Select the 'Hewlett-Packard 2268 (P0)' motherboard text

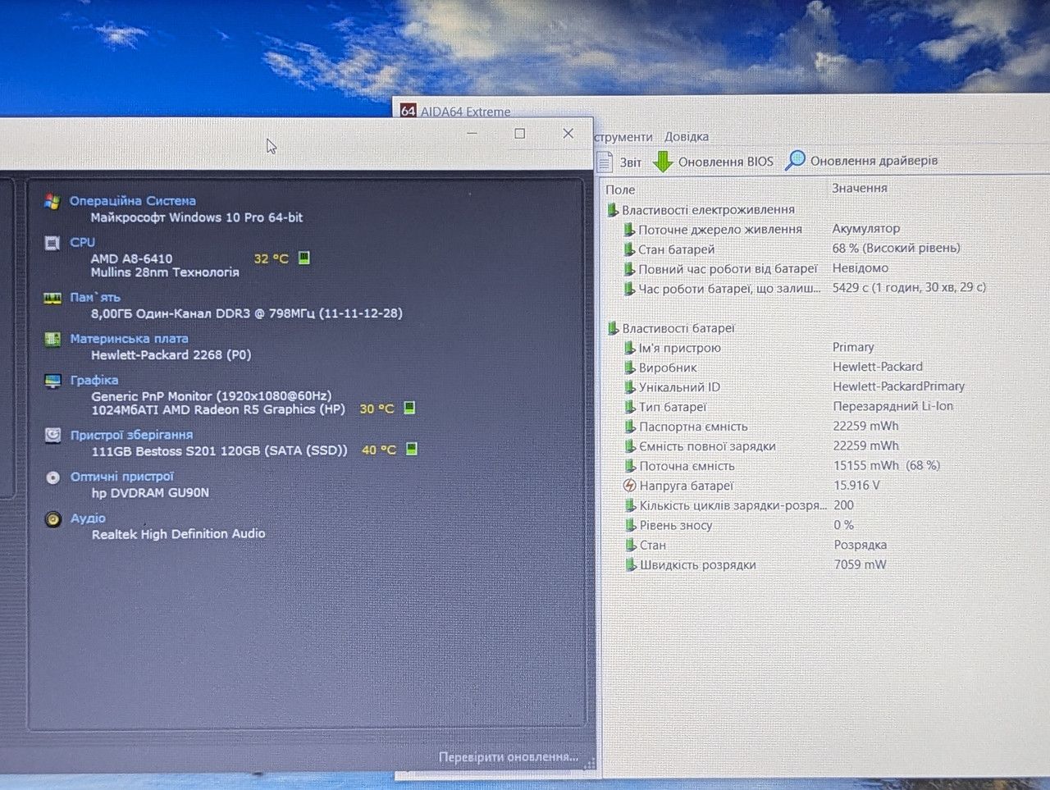pyautogui.click(x=171, y=355)
